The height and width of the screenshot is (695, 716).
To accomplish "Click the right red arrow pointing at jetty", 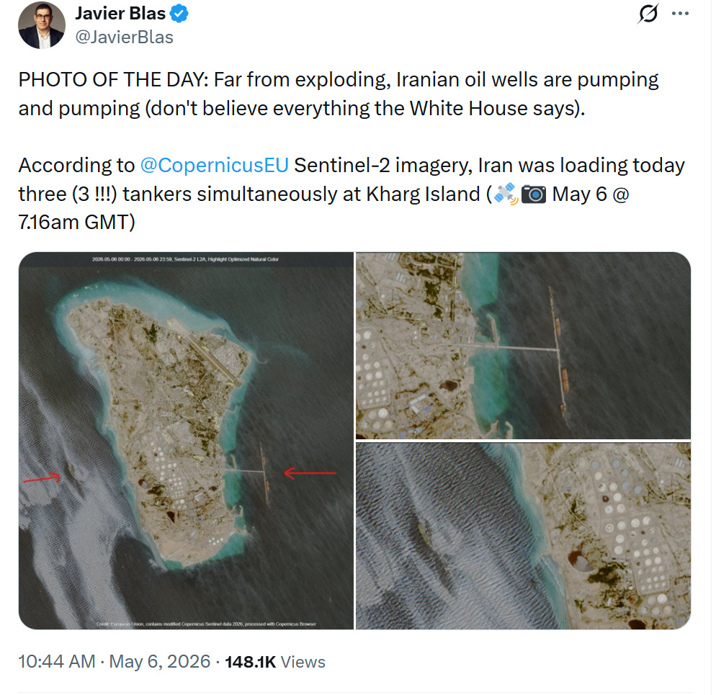I will (310, 472).
